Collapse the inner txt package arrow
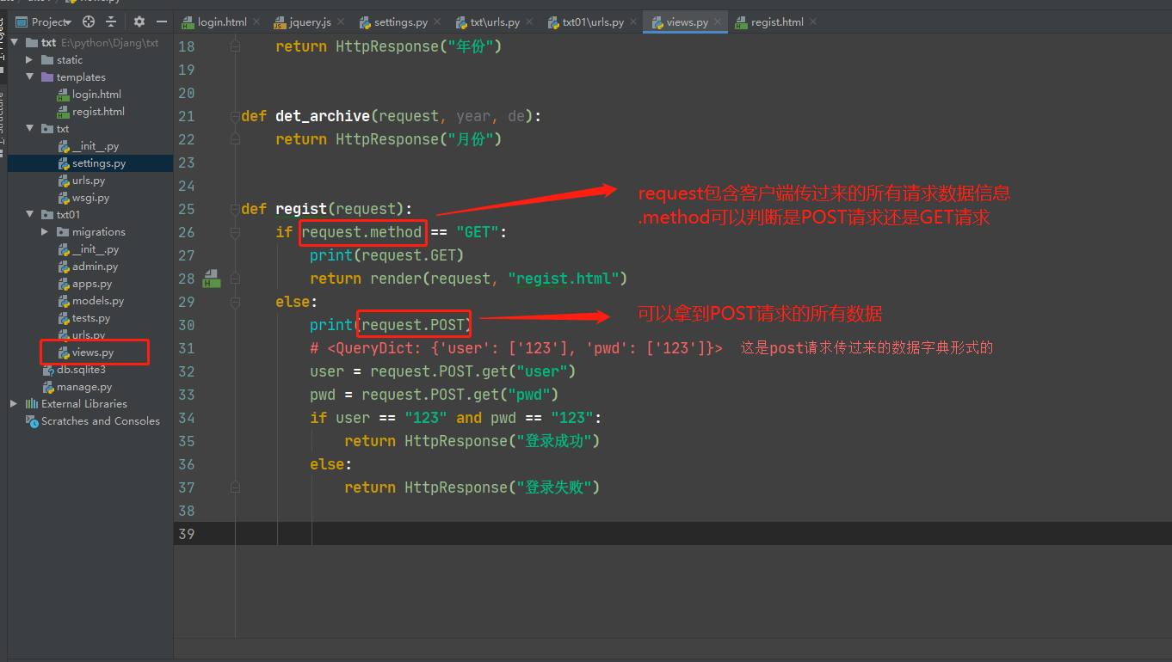The height and width of the screenshot is (662, 1172). (29, 128)
